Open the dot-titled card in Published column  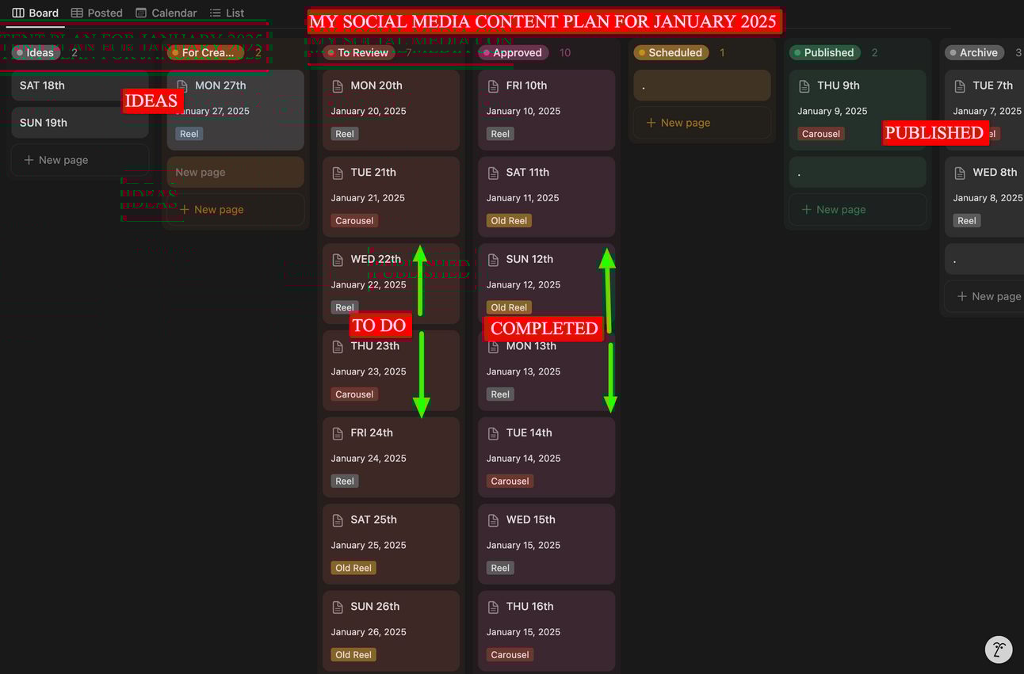tap(858, 172)
